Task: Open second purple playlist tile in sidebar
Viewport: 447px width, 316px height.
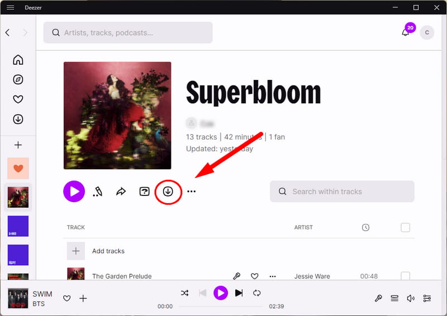Action: point(18,255)
